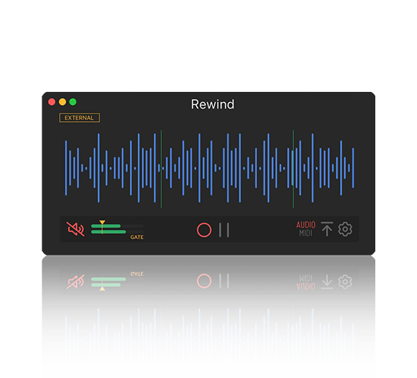The height and width of the screenshot is (378, 417).
Task: Click the green maximize window button
Action: (x=73, y=102)
